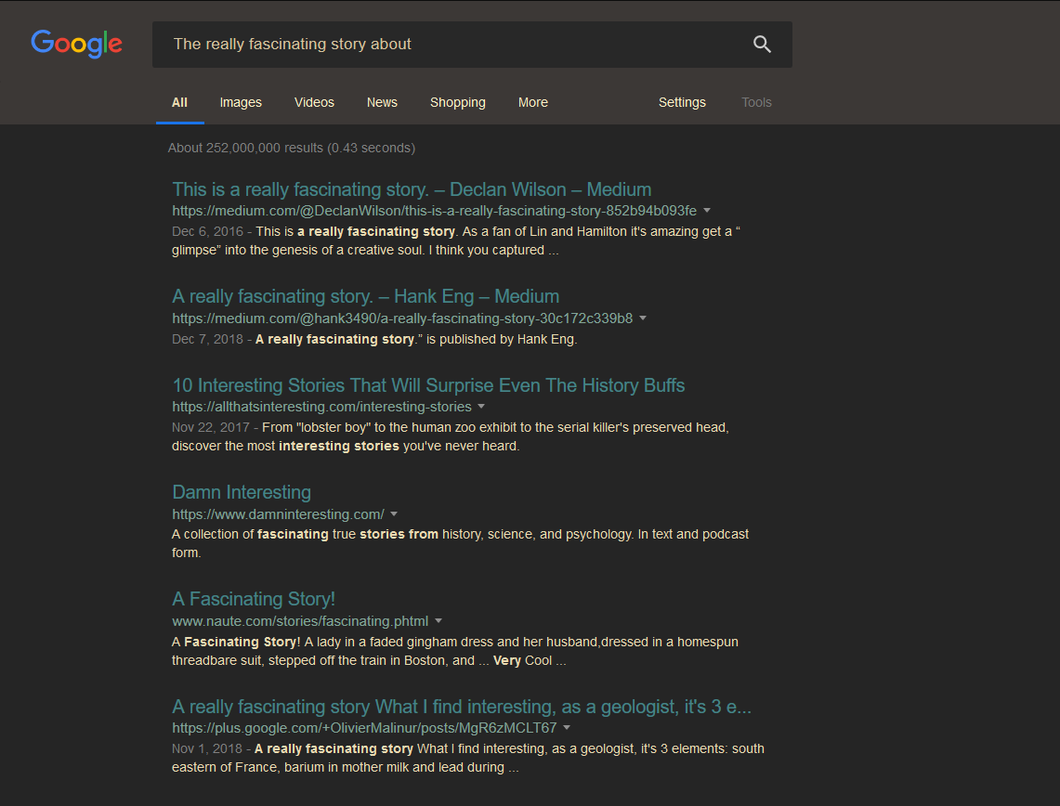The width and height of the screenshot is (1060, 806).
Task: Expand dropdown arrow beside Declan Wilson URL
Action: coord(707,210)
